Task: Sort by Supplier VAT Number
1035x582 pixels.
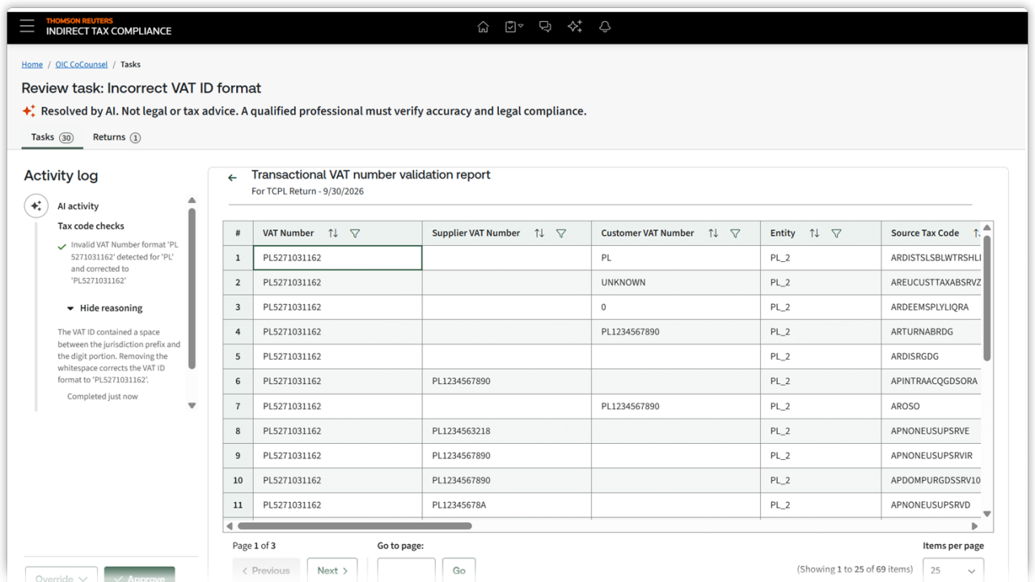Action: [x=539, y=233]
